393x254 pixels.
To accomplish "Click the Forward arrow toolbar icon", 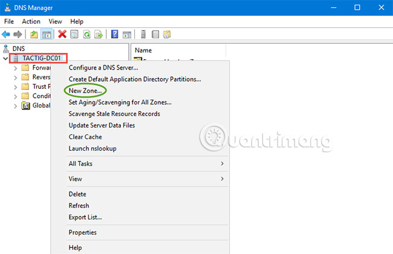I will click(x=18, y=34).
